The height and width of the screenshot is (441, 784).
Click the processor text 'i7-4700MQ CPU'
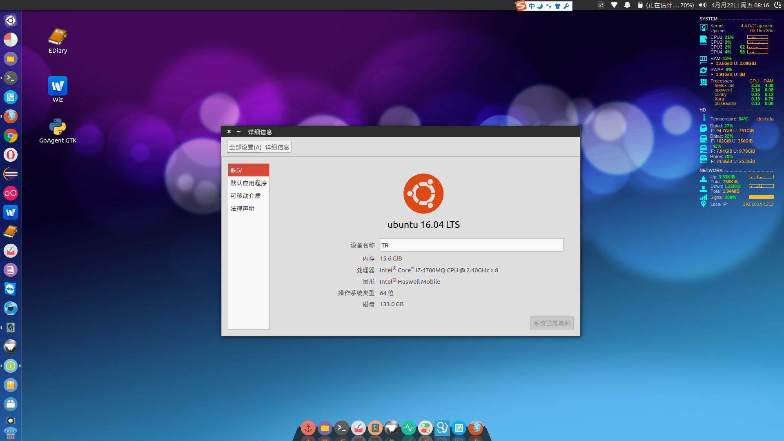point(437,270)
